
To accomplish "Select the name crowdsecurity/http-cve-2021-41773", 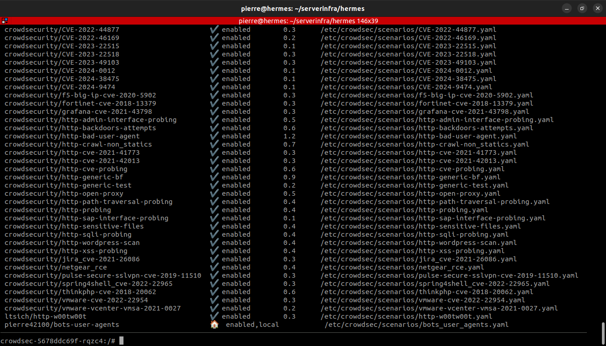I will tap(72, 153).
